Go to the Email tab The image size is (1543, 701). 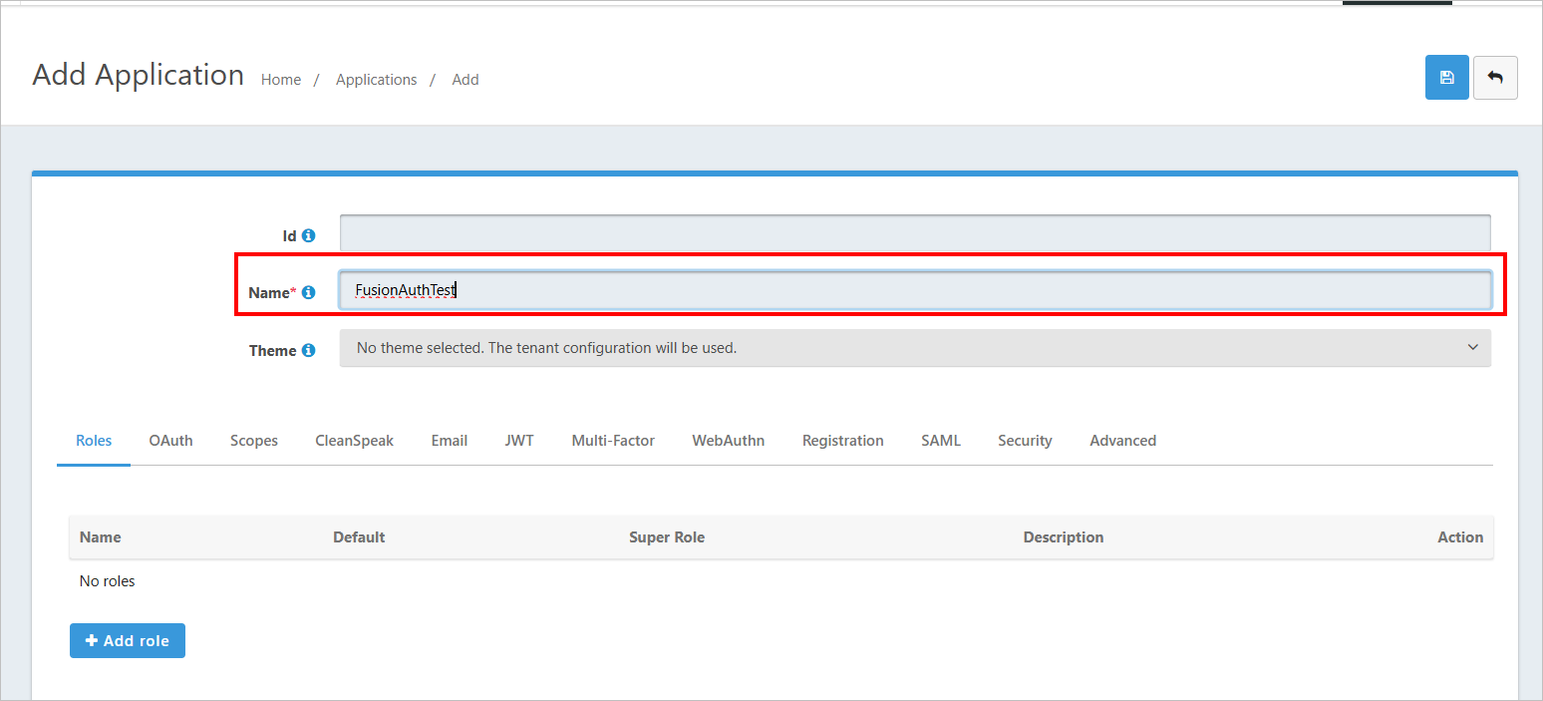[449, 440]
